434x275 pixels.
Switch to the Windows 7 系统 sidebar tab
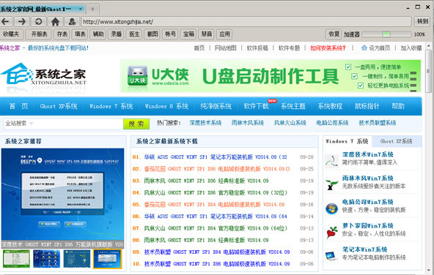347,141
